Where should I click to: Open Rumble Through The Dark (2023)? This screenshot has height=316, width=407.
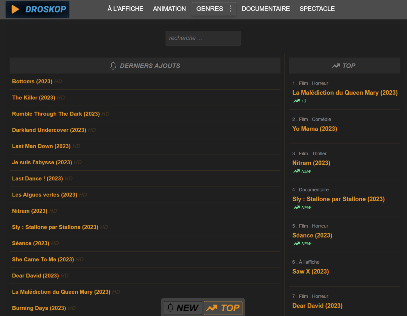[x=56, y=114]
